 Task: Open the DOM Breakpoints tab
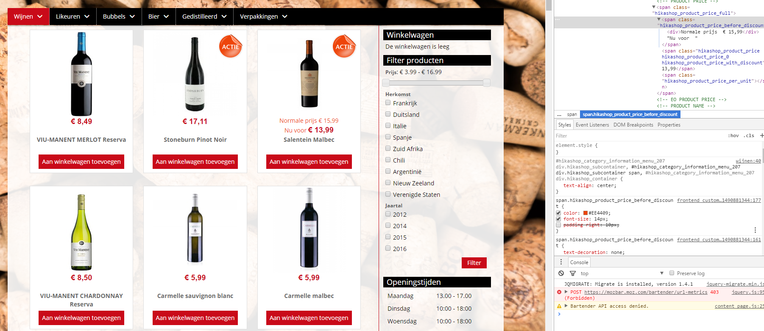(x=633, y=125)
